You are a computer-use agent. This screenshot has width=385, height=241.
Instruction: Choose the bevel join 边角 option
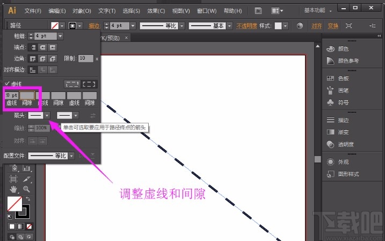[x=52, y=59]
